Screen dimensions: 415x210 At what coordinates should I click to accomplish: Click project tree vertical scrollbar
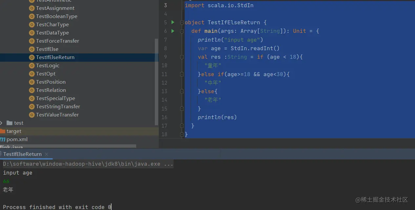point(156,81)
